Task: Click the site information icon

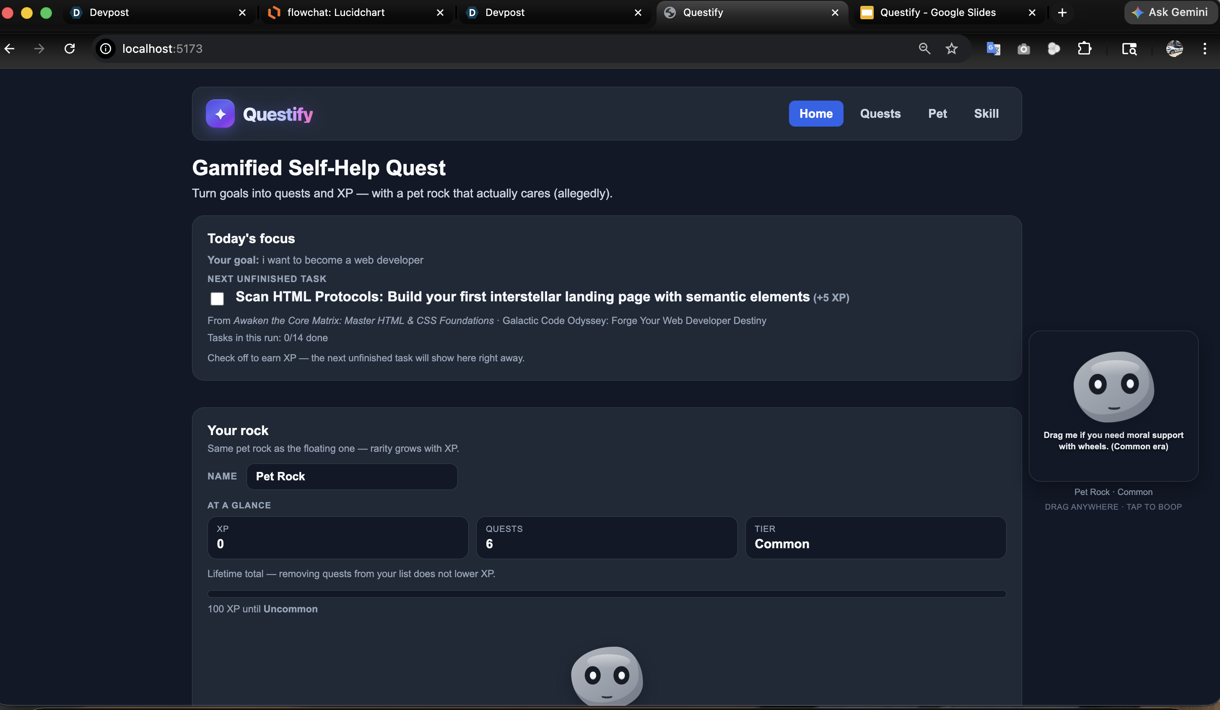Action: click(106, 49)
